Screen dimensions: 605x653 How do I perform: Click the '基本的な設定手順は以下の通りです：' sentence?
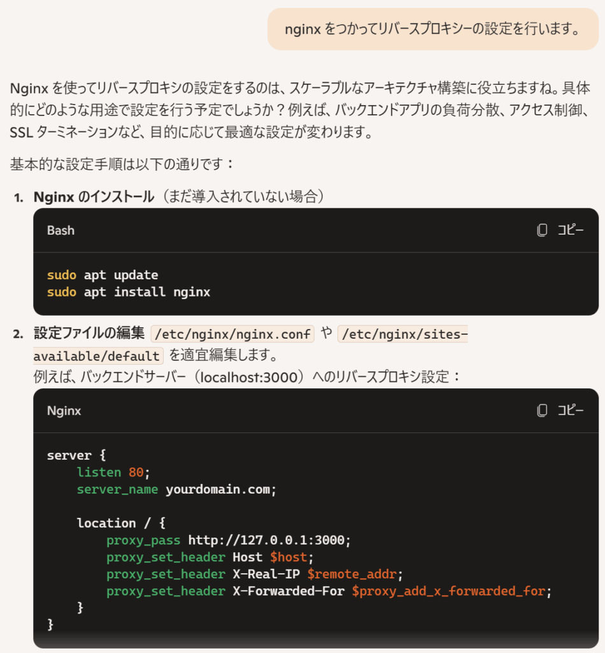(x=122, y=164)
